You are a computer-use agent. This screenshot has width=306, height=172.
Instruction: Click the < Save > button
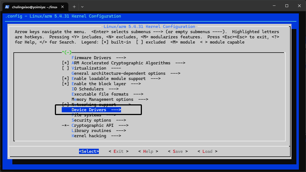point(178,151)
